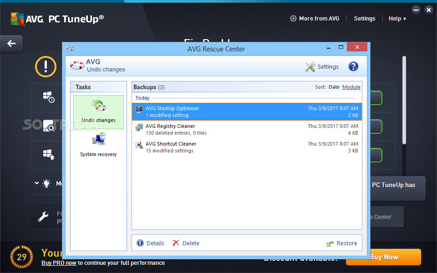Restore the selected backup
Screen dimensions: 437x273
click(x=347, y=243)
